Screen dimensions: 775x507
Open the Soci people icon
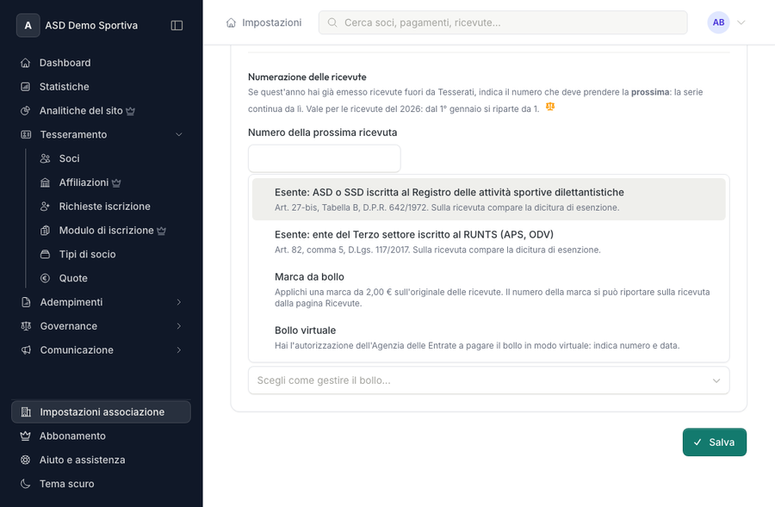tap(45, 158)
